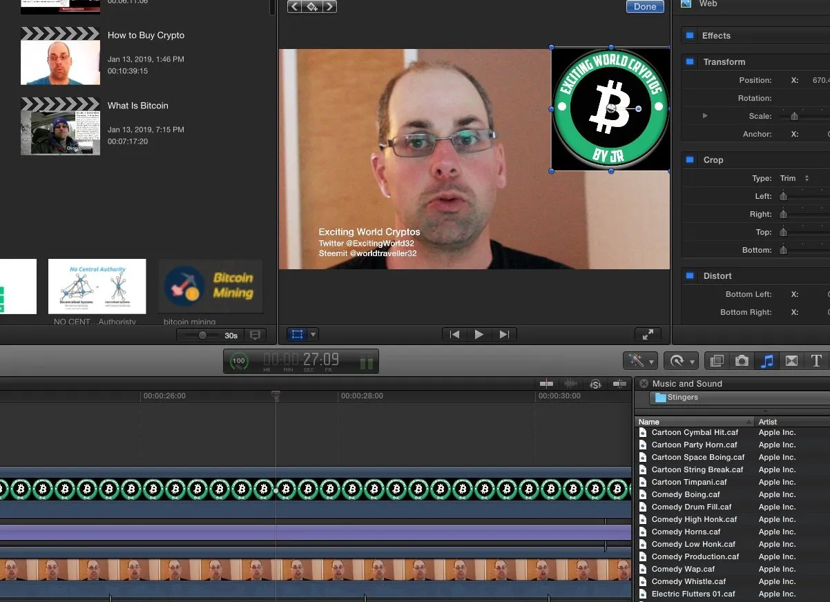This screenshot has height=602, width=830.
Task: Select Cartoon Cymbal Hit.caf
Action: 695,433
